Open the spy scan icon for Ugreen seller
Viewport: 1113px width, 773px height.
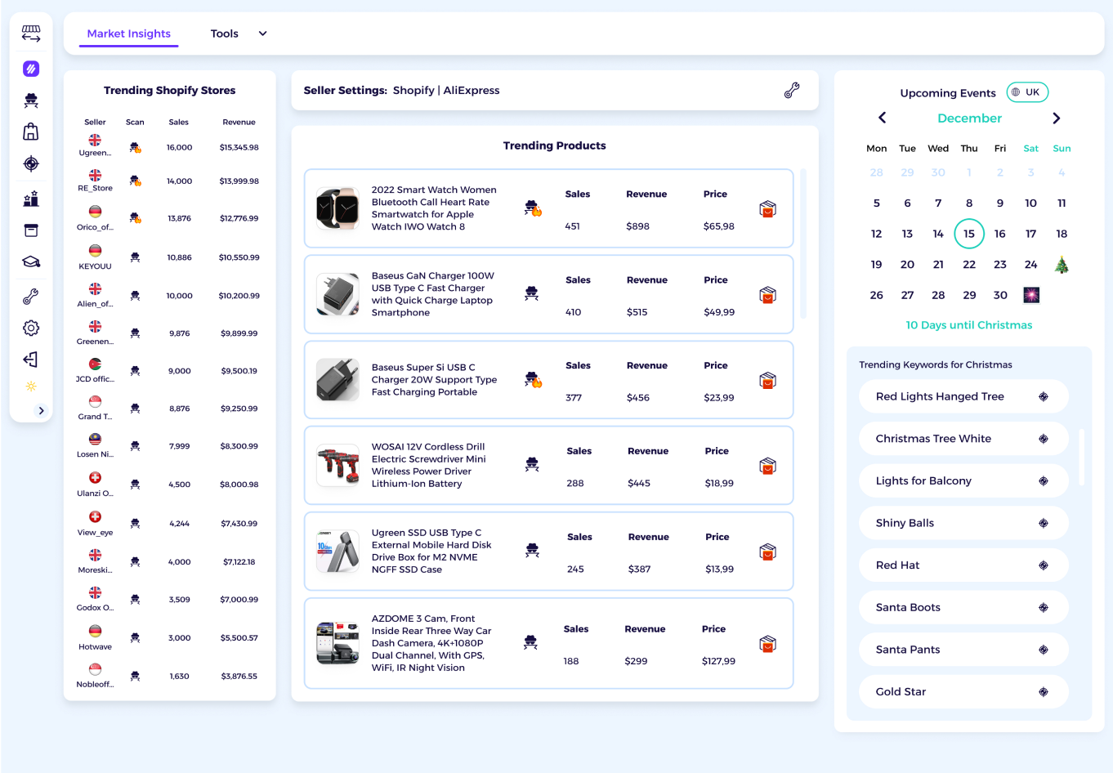pyautogui.click(x=135, y=148)
